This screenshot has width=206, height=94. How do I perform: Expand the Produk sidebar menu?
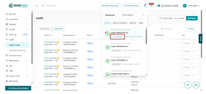click(x=17, y=29)
